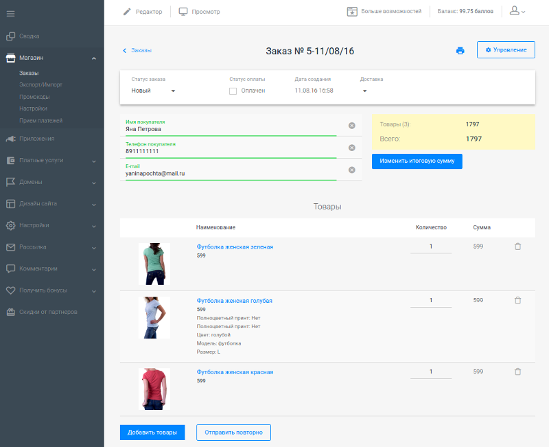The height and width of the screenshot is (447, 549).
Task: Click the Редактор pencil icon
Action: click(x=127, y=12)
